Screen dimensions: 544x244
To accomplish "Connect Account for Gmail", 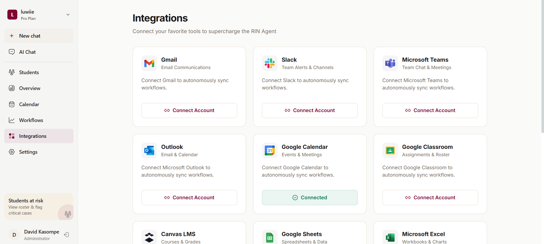I will pos(189,110).
